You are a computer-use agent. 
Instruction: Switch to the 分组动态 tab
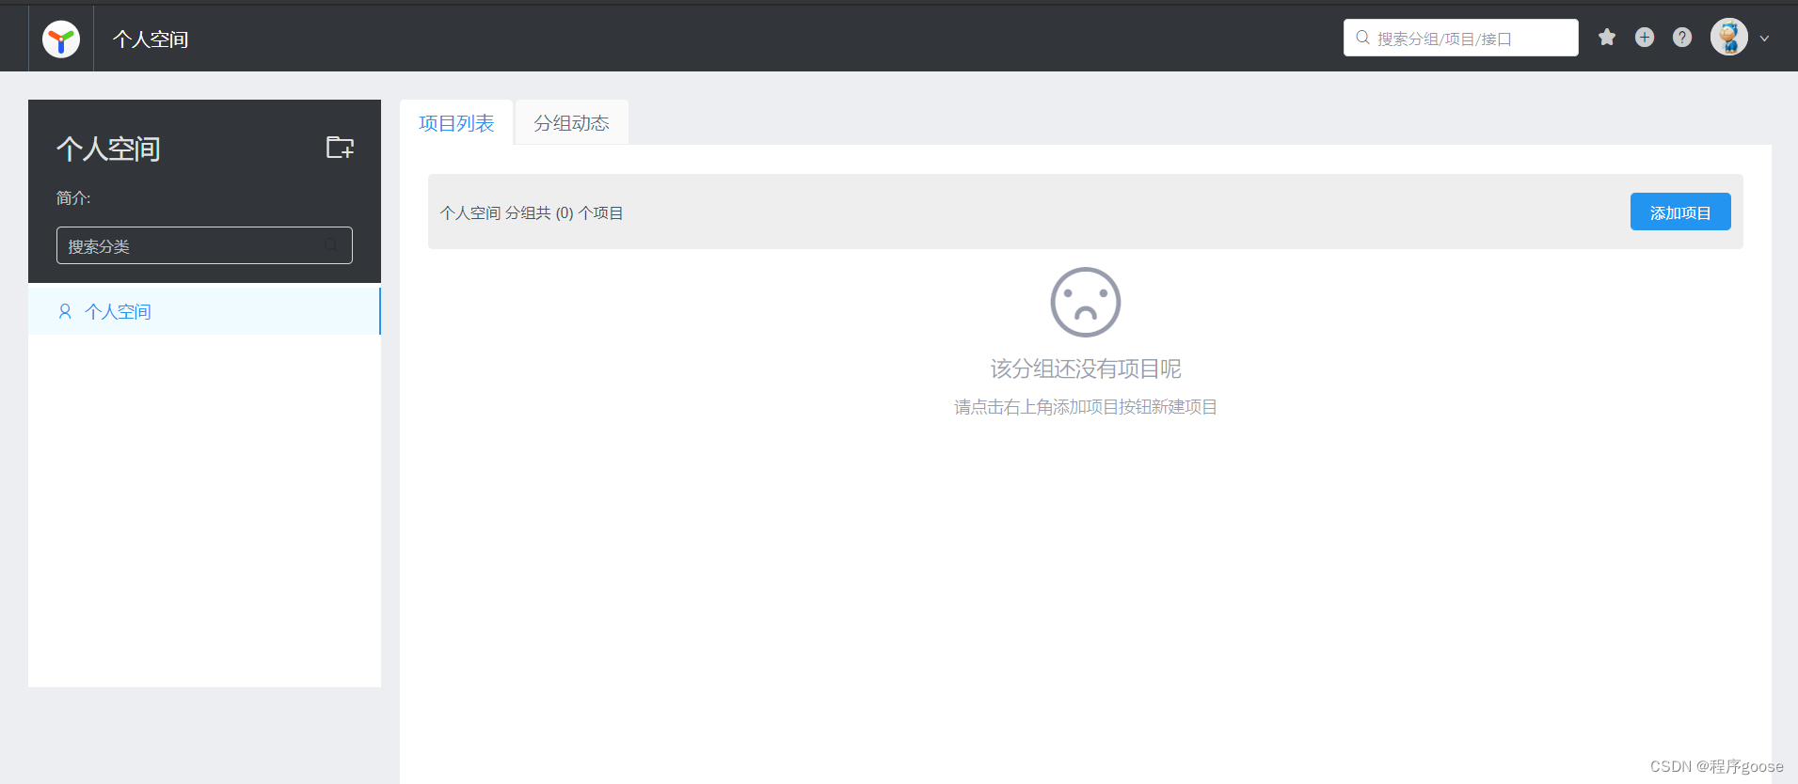571,123
